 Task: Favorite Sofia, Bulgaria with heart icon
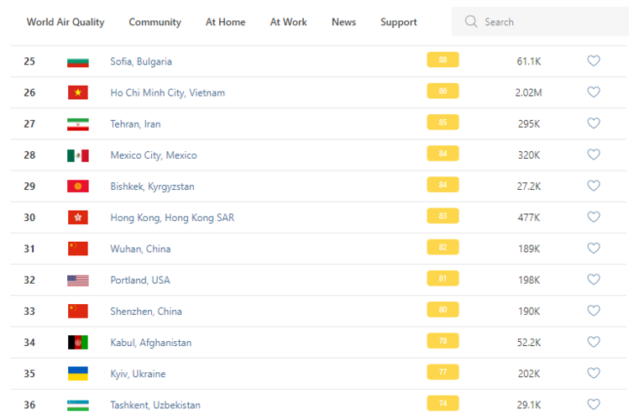594,61
